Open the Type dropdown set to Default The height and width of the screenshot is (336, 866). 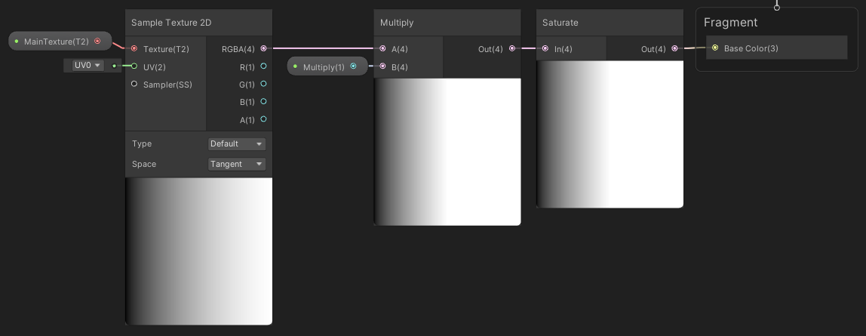point(237,143)
